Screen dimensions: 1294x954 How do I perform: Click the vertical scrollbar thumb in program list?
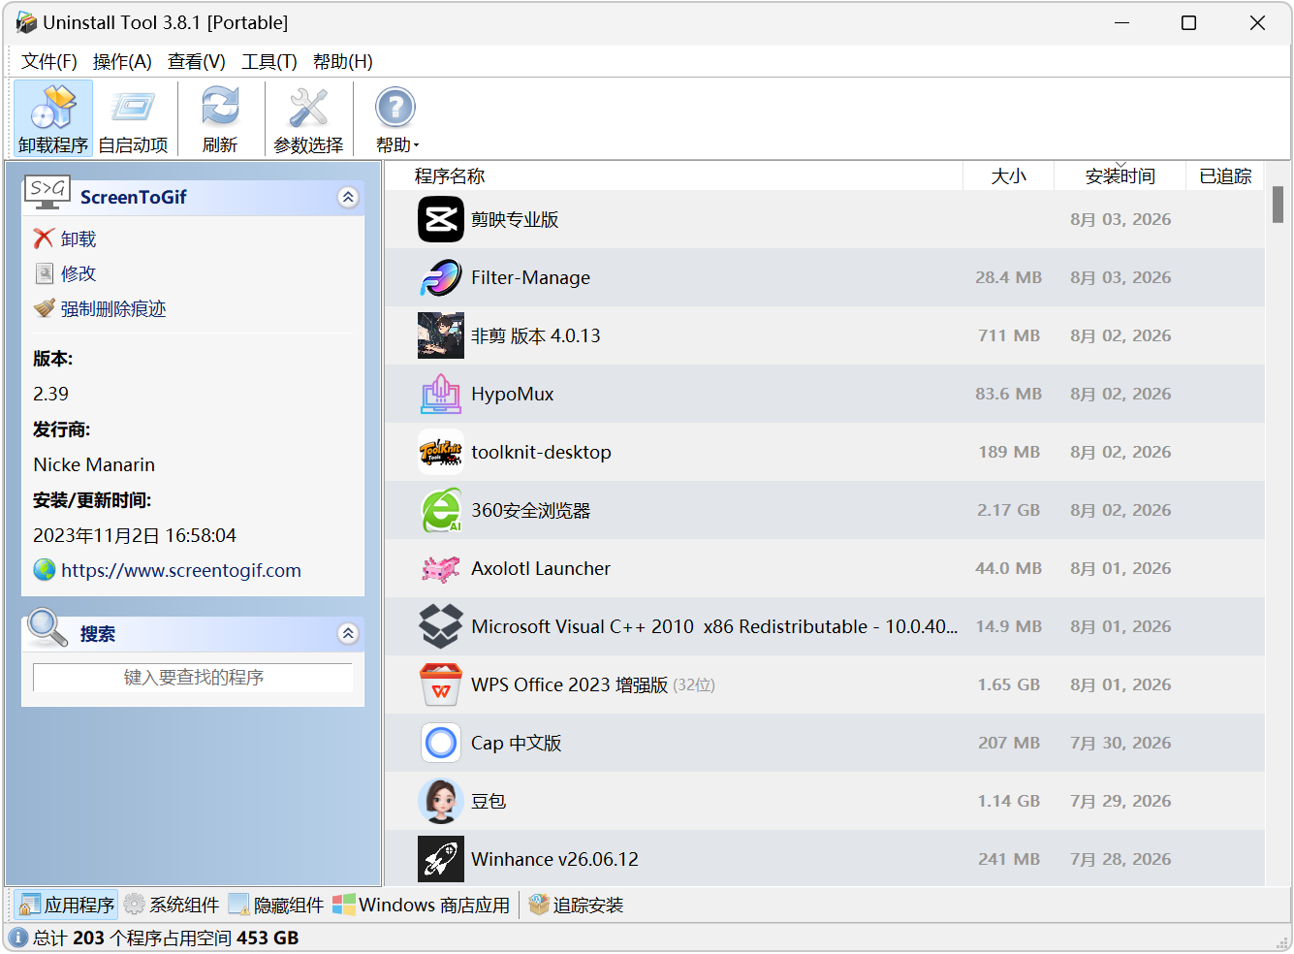[1278, 205]
